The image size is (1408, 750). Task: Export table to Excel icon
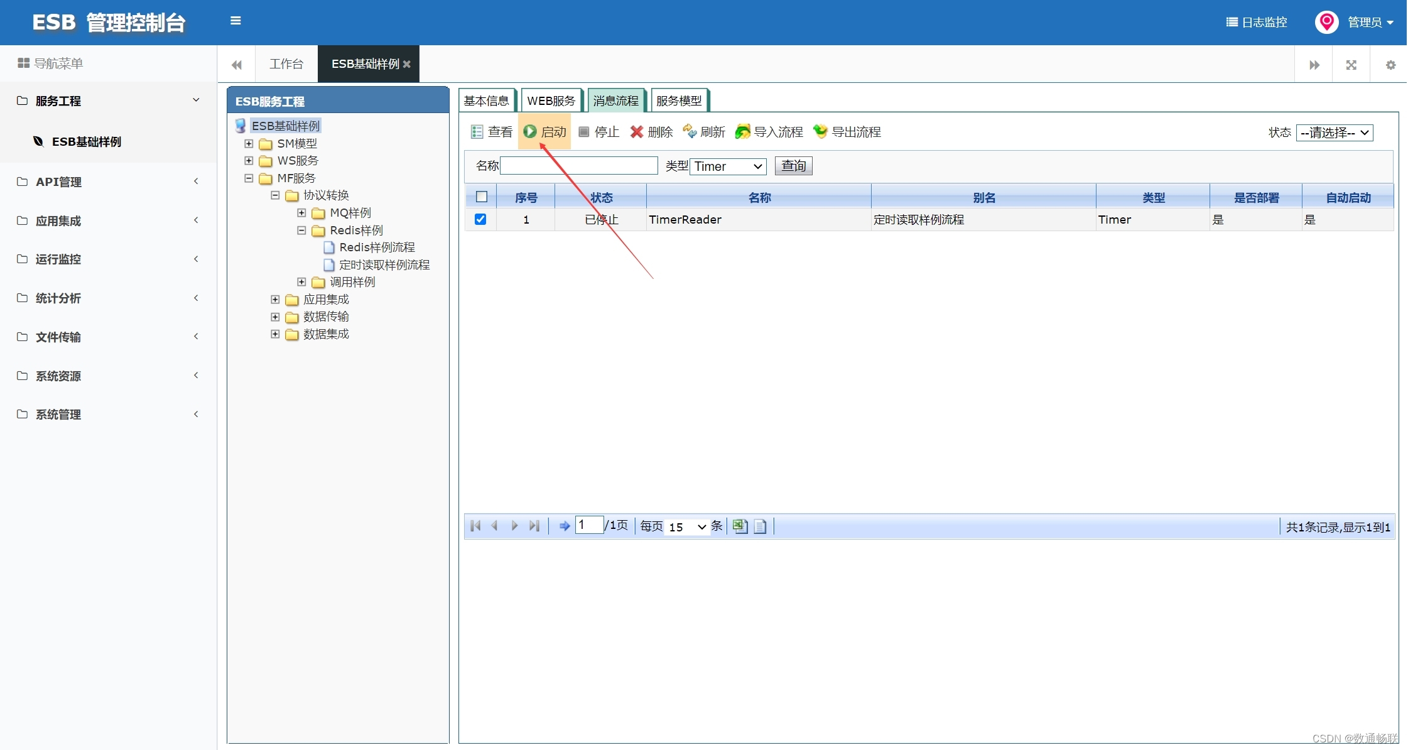pyautogui.click(x=740, y=526)
